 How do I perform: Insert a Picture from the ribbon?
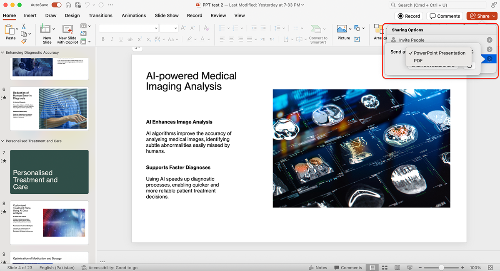click(x=342, y=30)
